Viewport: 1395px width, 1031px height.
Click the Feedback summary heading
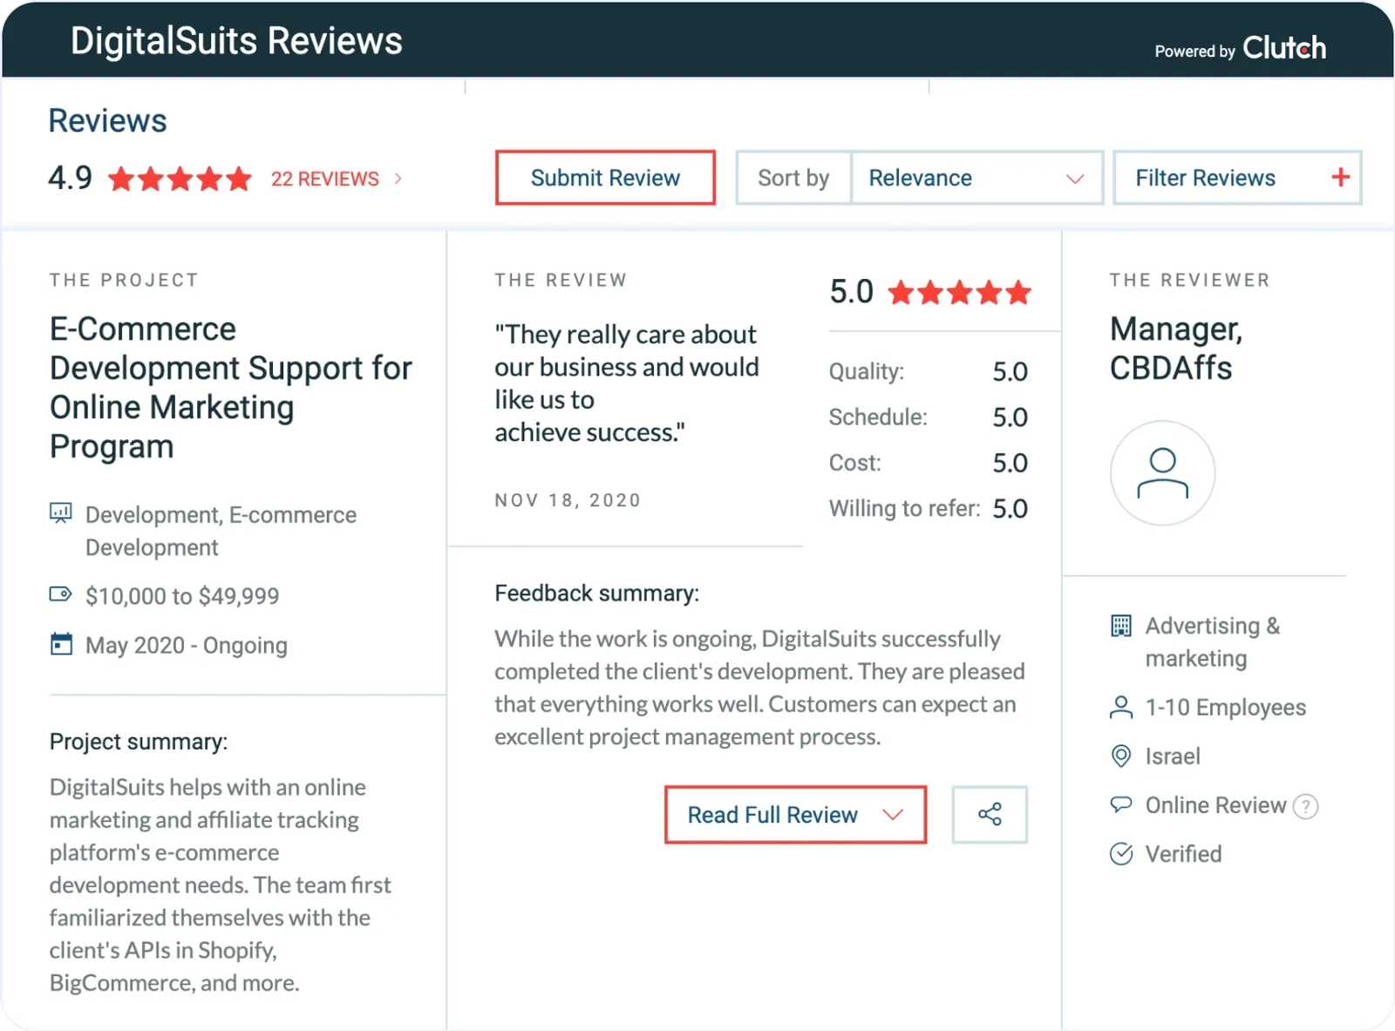click(x=596, y=594)
